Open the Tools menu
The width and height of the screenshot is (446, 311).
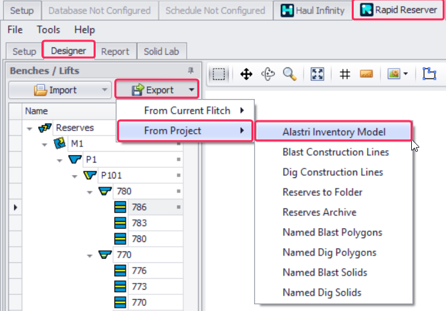pyautogui.click(x=48, y=29)
